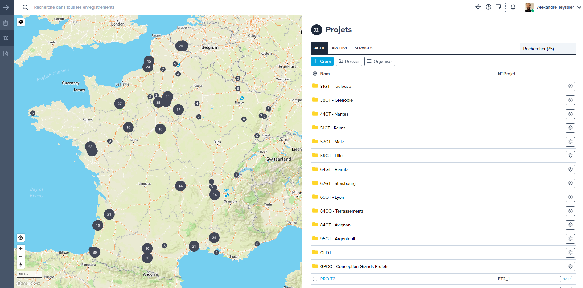Open notifications bell
Viewport: 583px width, 288px height.
(513, 7)
